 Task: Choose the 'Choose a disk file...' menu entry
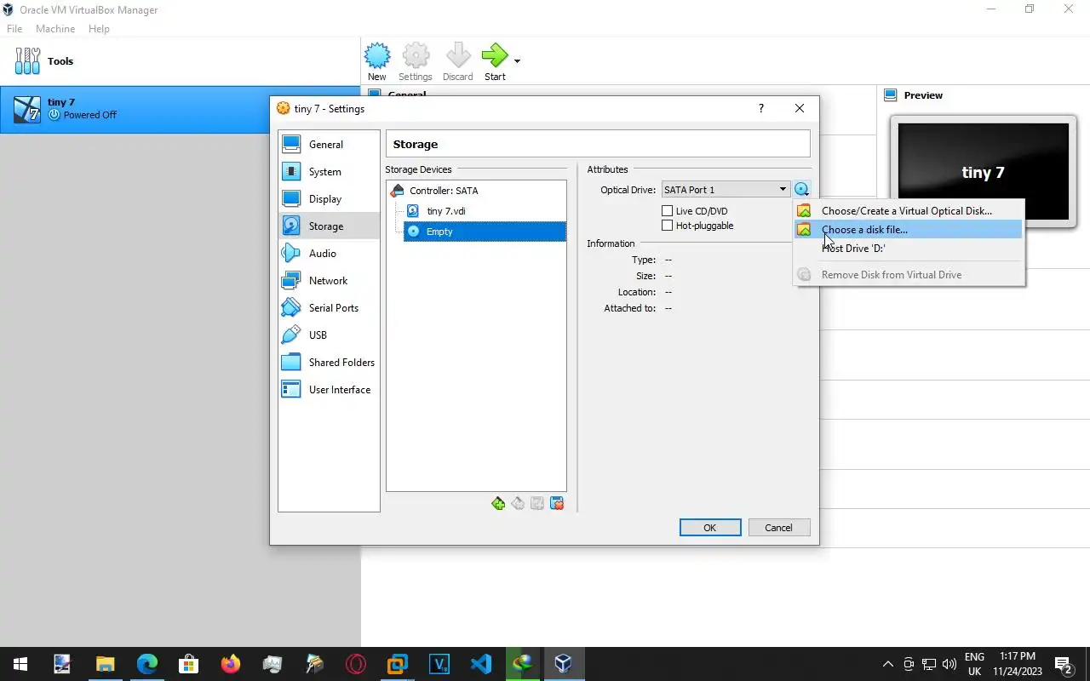(x=908, y=229)
